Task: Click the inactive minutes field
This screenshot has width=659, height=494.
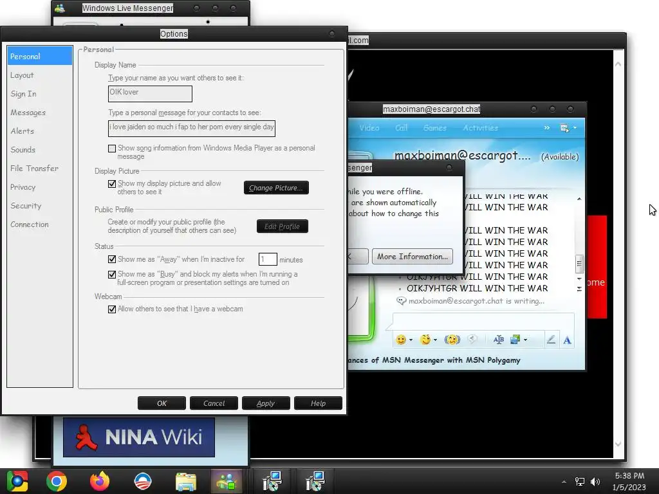Action: pyautogui.click(x=268, y=260)
